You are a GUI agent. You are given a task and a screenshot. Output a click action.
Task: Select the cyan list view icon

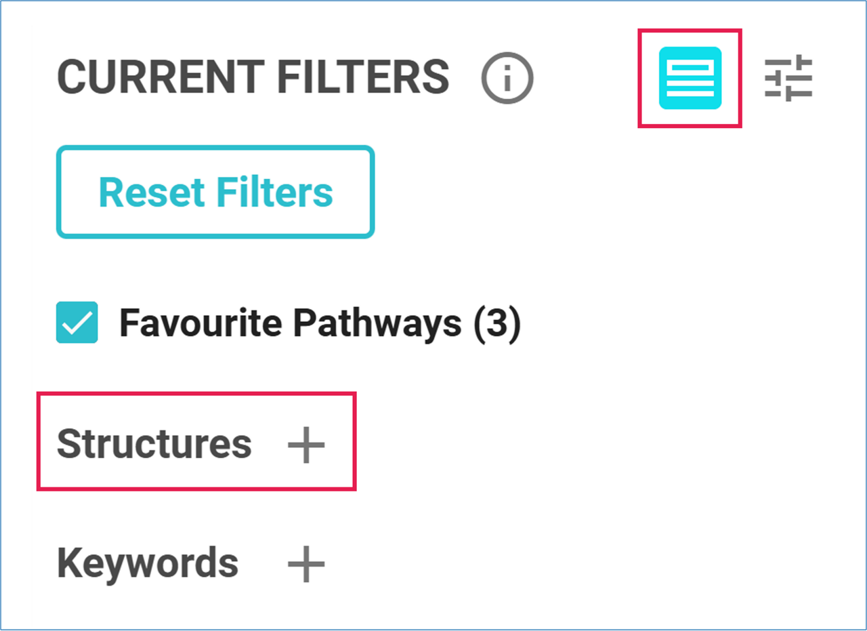coord(690,78)
